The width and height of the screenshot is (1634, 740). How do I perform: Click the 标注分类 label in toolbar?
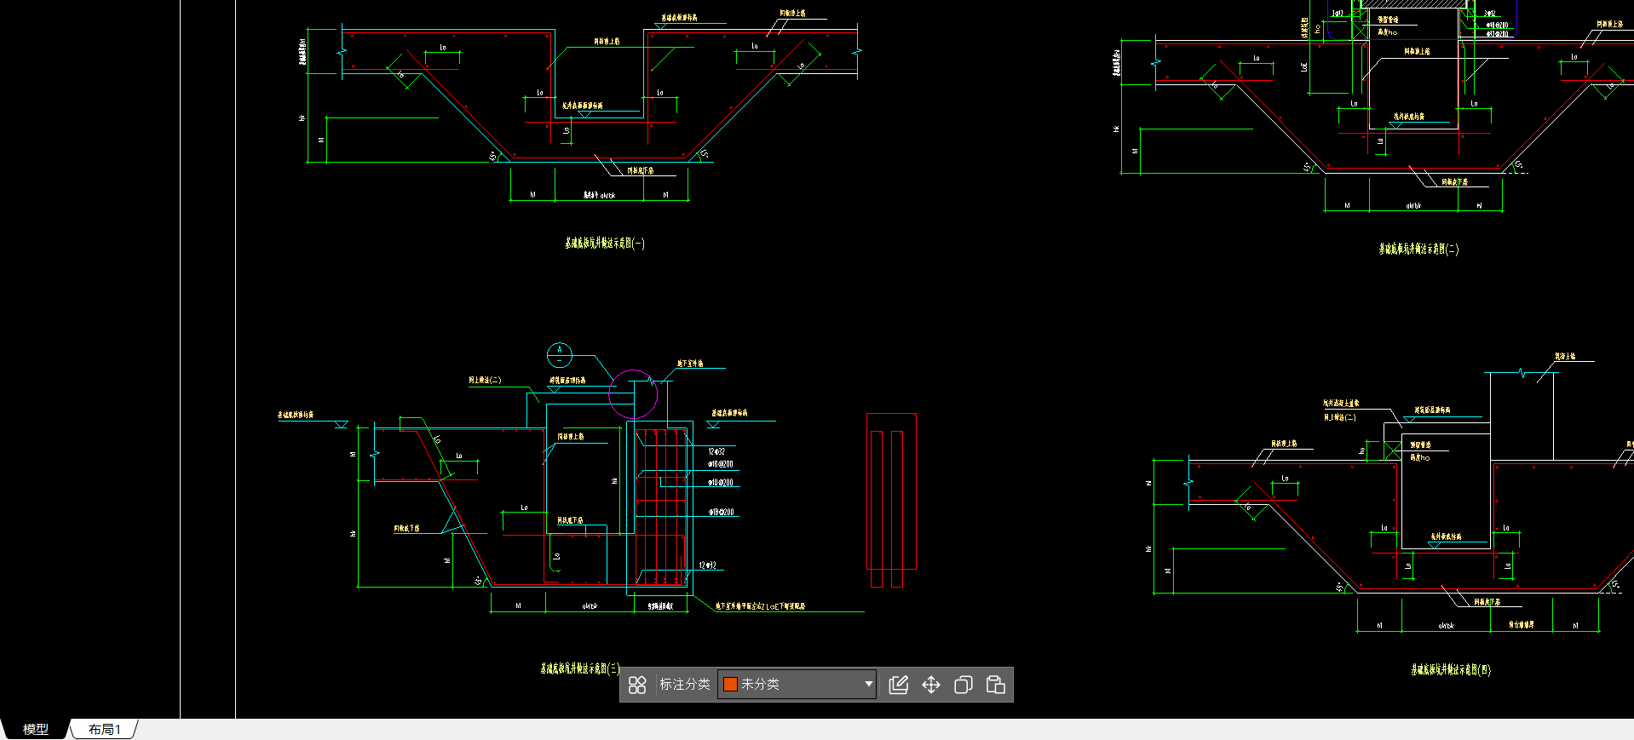tap(684, 684)
